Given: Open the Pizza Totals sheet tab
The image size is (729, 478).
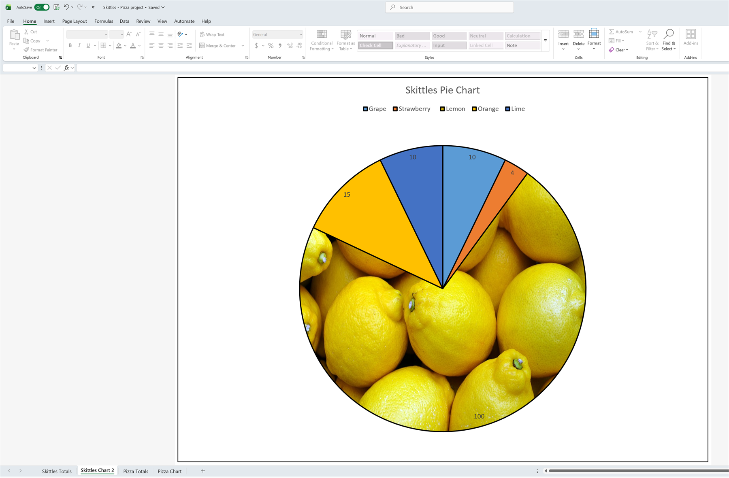Looking at the screenshot, I should pos(135,471).
